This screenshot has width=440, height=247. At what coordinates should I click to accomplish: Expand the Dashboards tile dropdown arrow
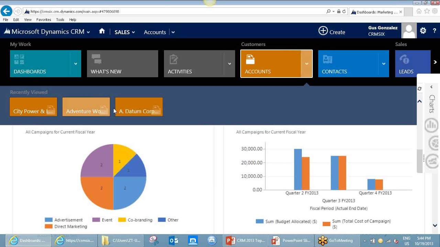(x=76, y=64)
